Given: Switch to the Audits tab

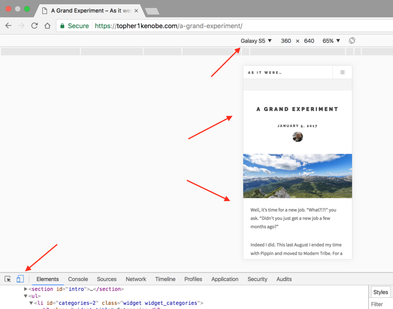Looking at the screenshot, I should coord(284,279).
